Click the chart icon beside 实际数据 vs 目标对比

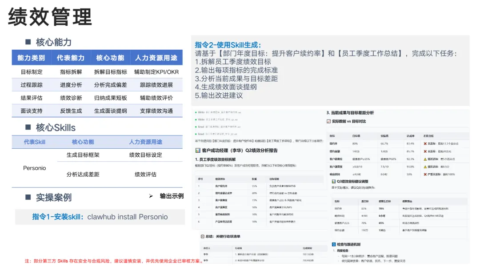tap(328, 121)
